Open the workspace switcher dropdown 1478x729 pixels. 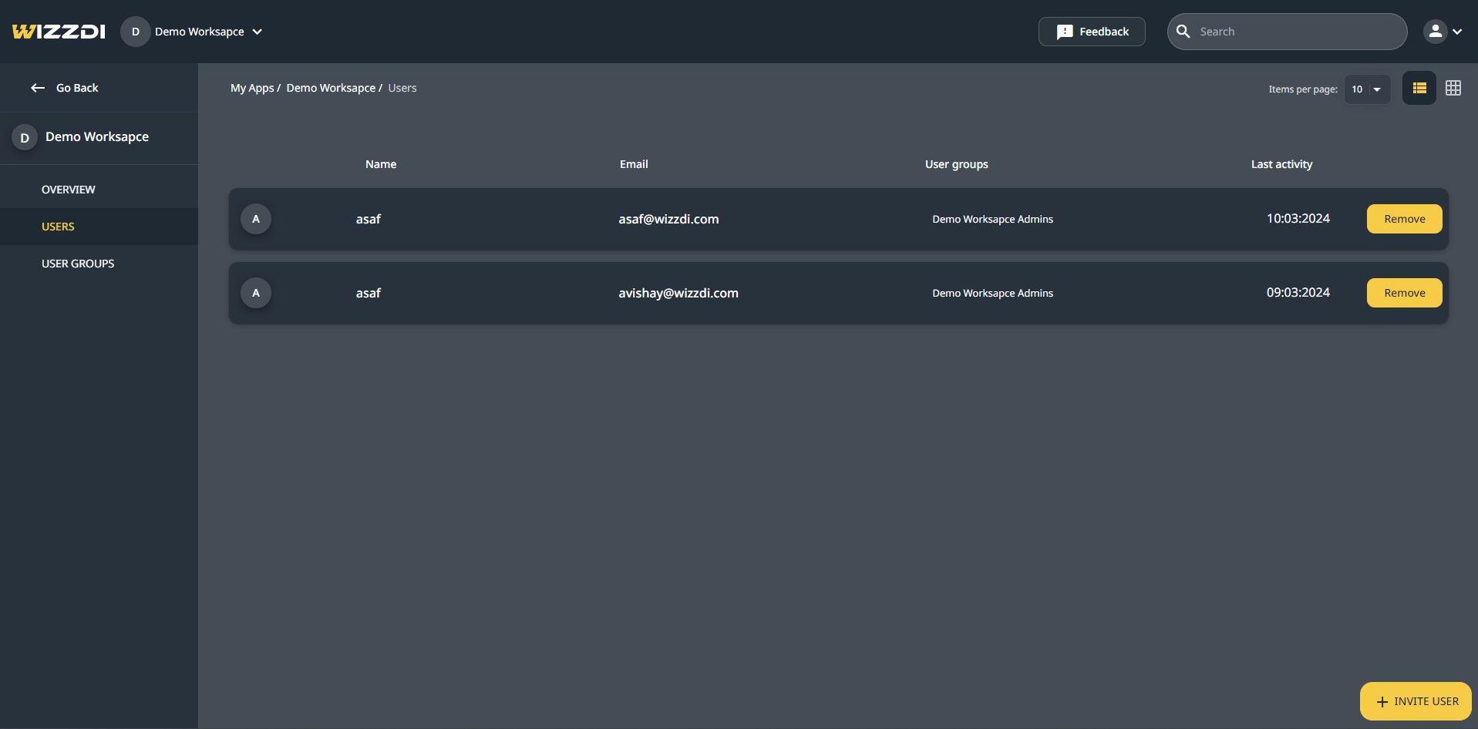257,32
